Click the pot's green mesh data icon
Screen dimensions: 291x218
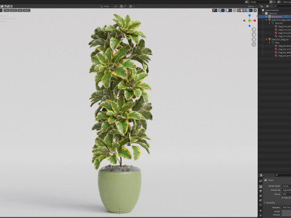pyautogui.click(x=273, y=42)
